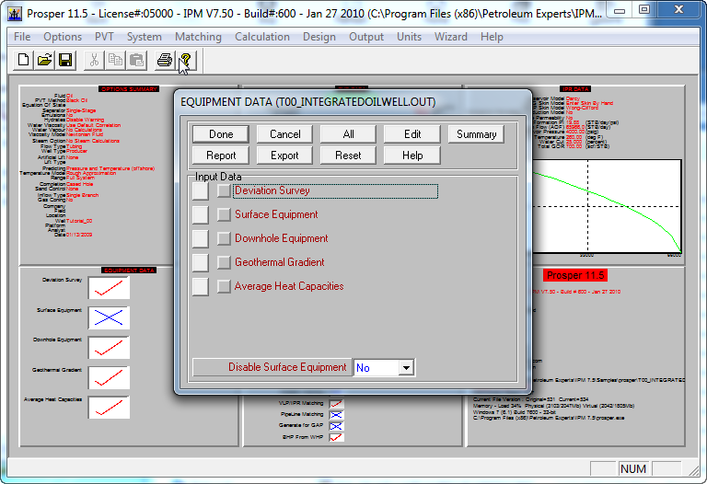Open the Disable Surface Equipment dropdown
Screen dimensions: 707x484
click(x=406, y=368)
